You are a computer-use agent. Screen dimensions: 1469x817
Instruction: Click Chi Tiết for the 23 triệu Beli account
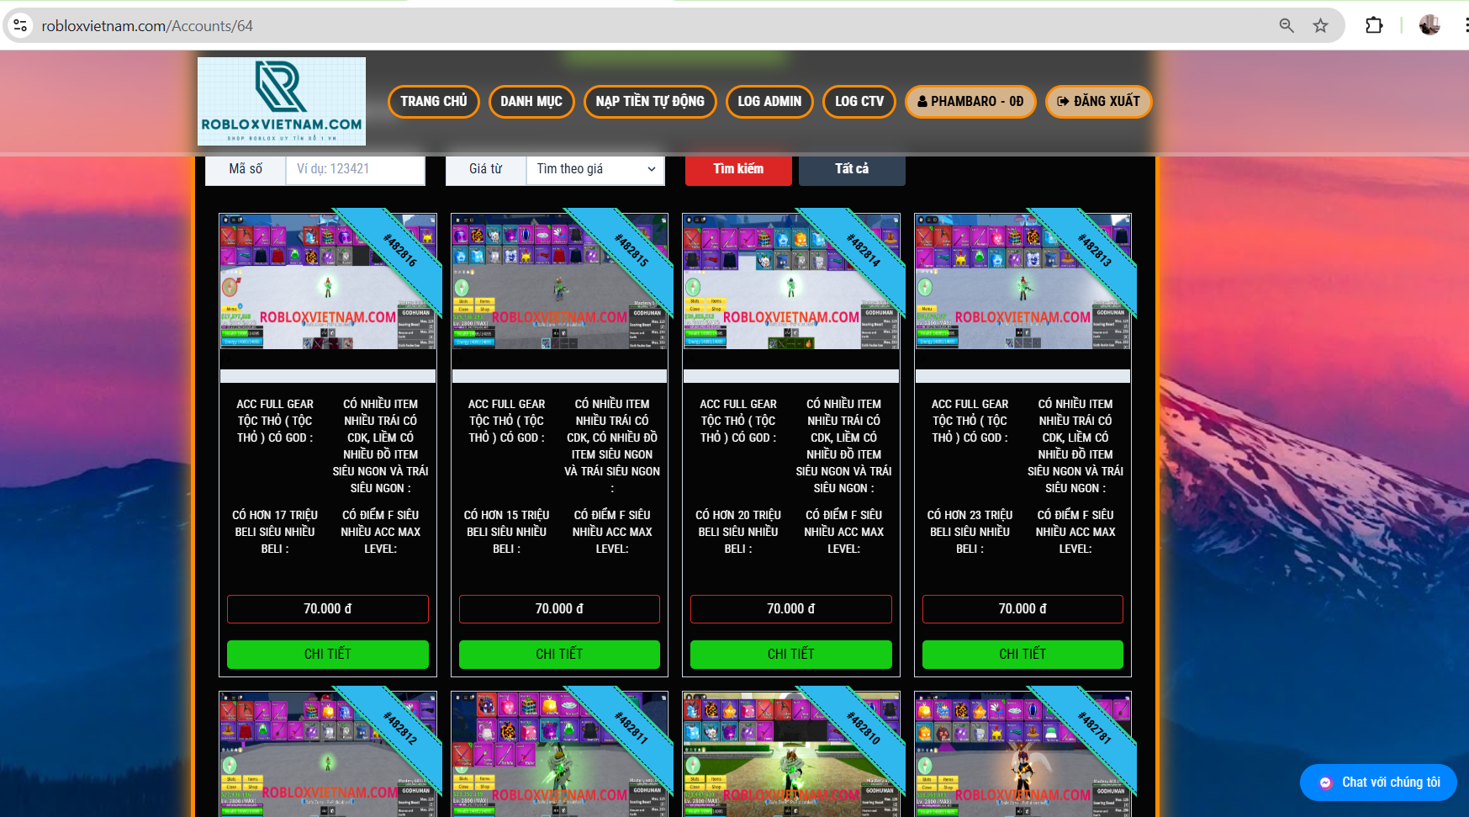pos(1022,655)
